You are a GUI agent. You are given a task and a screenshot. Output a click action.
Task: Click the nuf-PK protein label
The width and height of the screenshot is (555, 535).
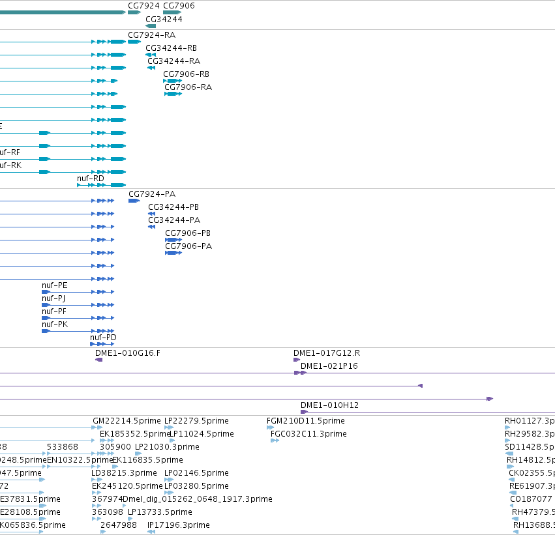pos(55,325)
